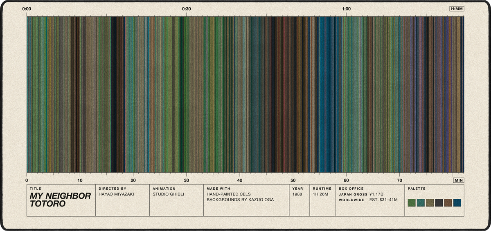Image resolution: width=491 pixels, height=231 pixels.
Task: Click the 1988 year value
Action: tap(297, 194)
